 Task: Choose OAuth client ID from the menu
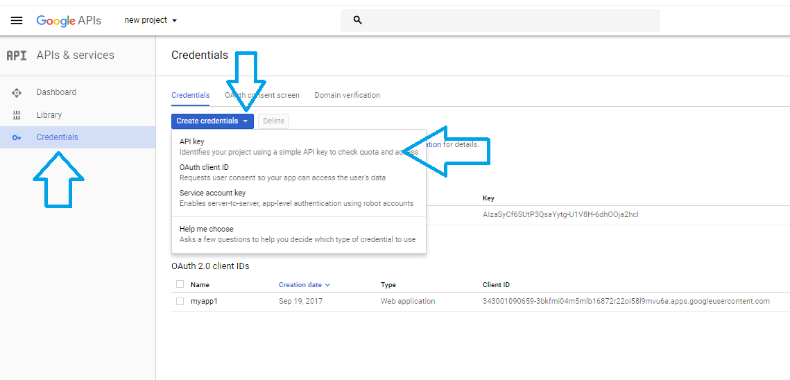click(x=299, y=173)
